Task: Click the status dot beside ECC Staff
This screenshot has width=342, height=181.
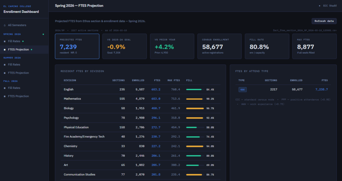Action: pos(319,6)
